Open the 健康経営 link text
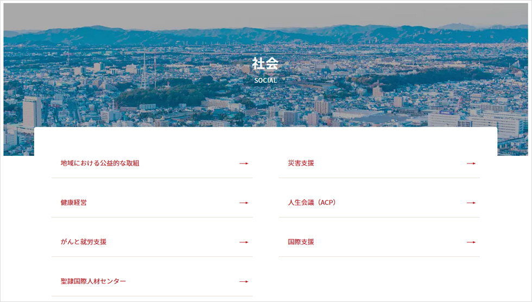 pyautogui.click(x=74, y=203)
